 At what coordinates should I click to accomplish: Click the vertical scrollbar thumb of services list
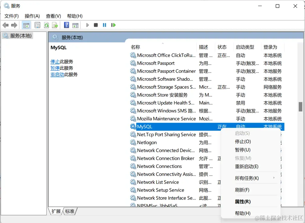(300, 107)
